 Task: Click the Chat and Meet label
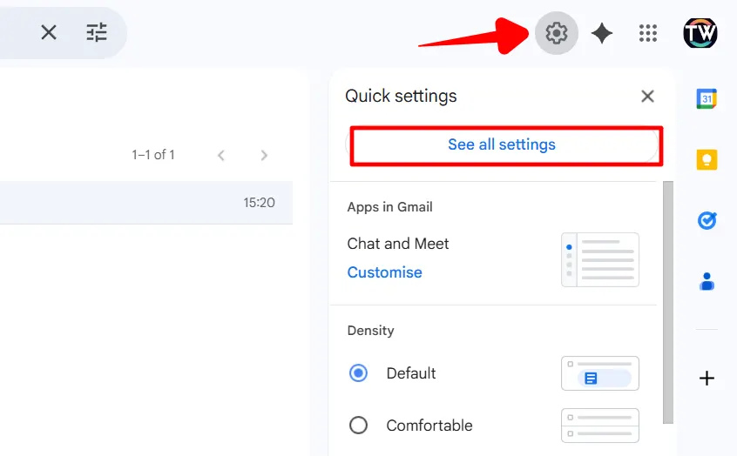point(397,244)
